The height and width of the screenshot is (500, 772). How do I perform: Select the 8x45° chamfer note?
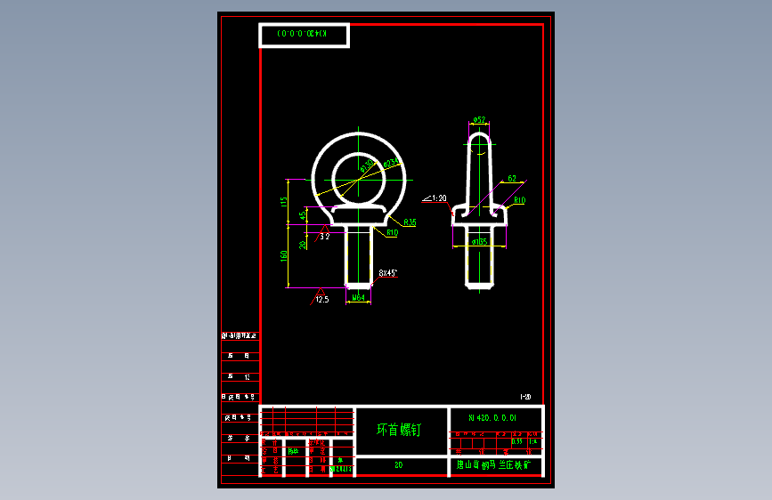388,272
